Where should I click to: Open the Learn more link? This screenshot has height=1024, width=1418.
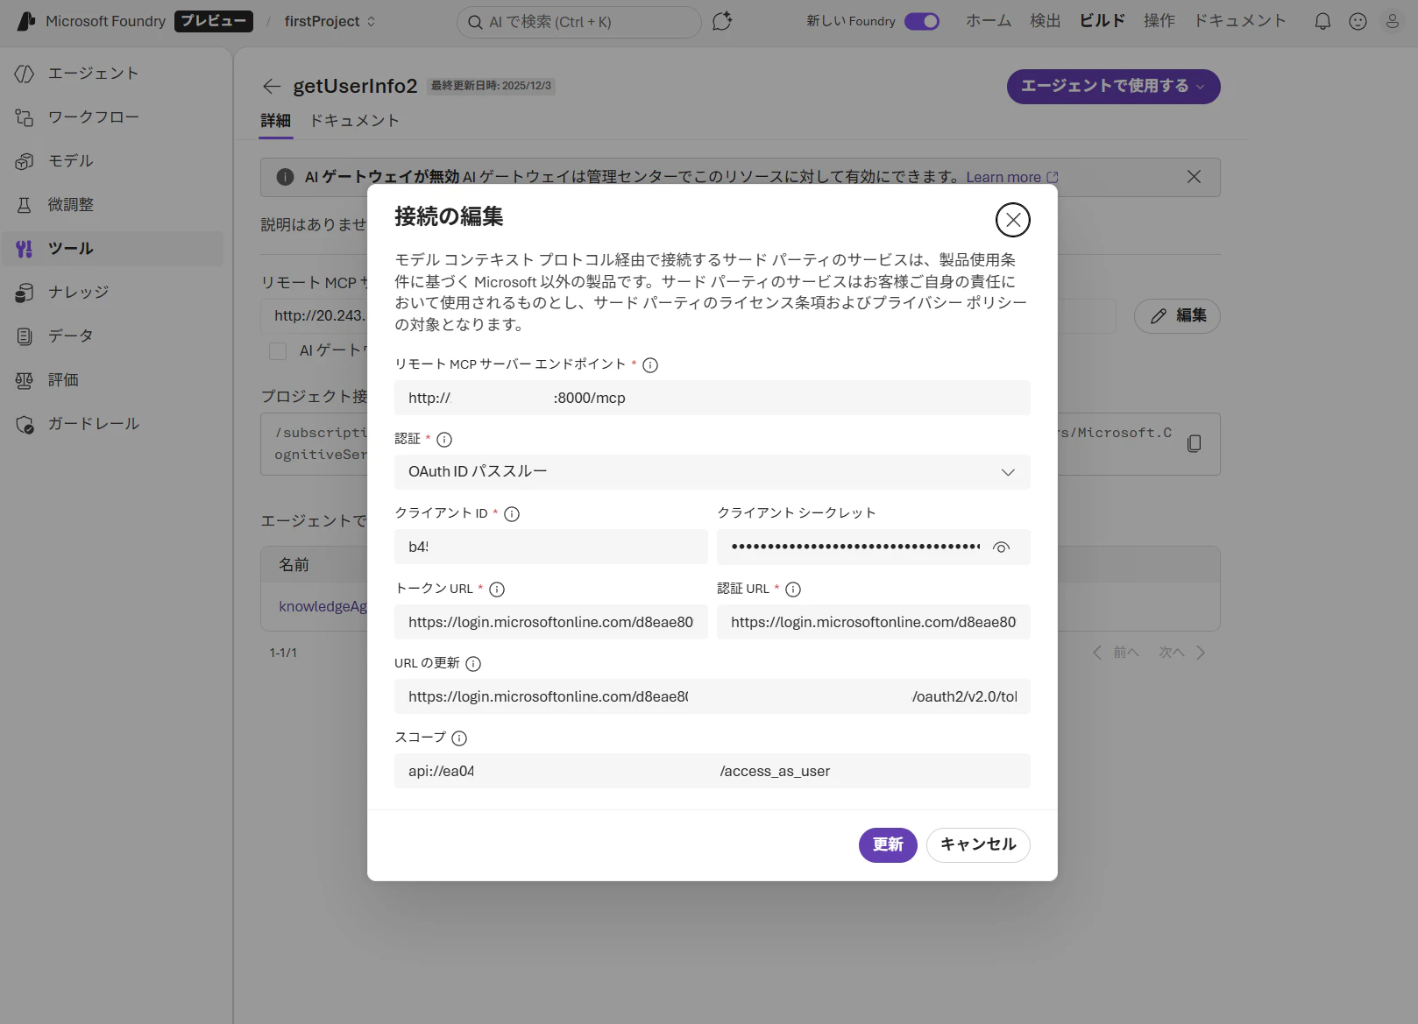(1012, 177)
